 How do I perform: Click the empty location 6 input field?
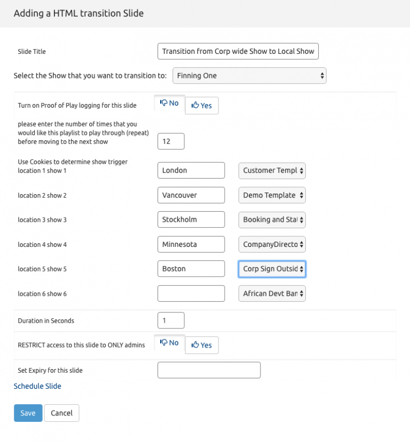coord(191,293)
